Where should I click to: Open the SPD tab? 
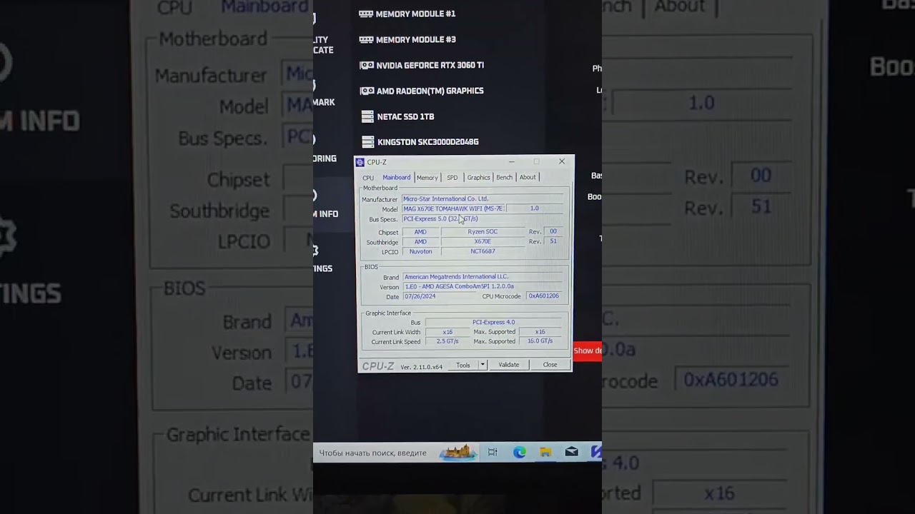click(x=452, y=178)
